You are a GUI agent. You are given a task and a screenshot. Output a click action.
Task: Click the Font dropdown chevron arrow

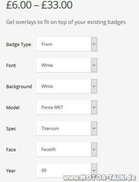pos(94,65)
